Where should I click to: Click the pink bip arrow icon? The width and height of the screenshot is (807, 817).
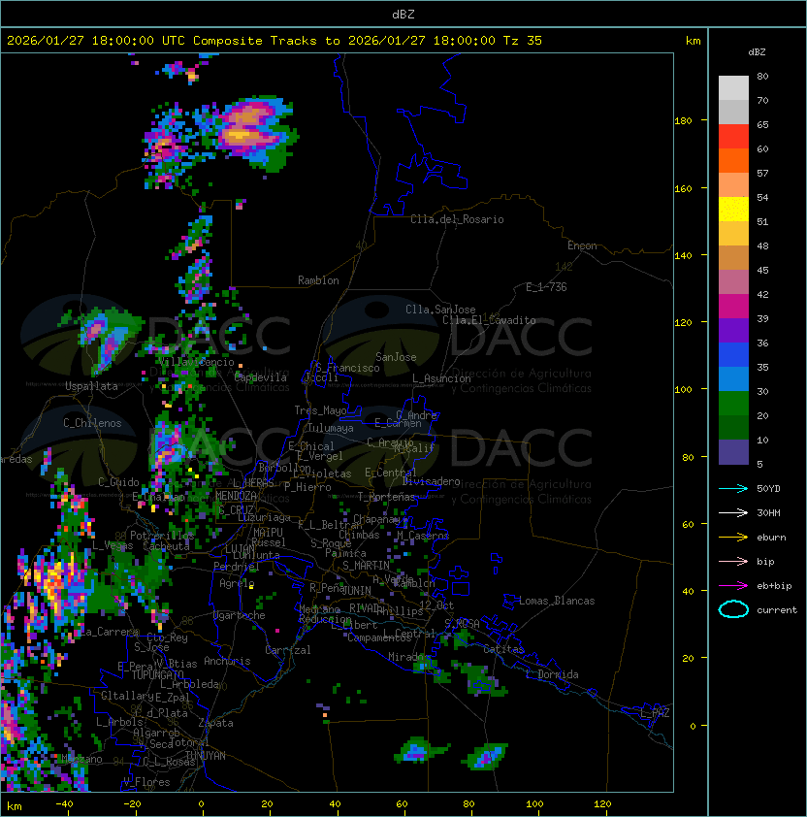click(733, 561)
